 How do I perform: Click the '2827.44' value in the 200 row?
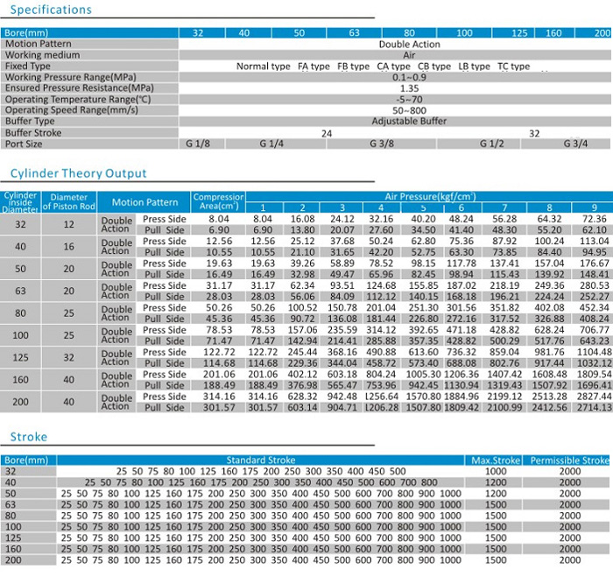595,397
